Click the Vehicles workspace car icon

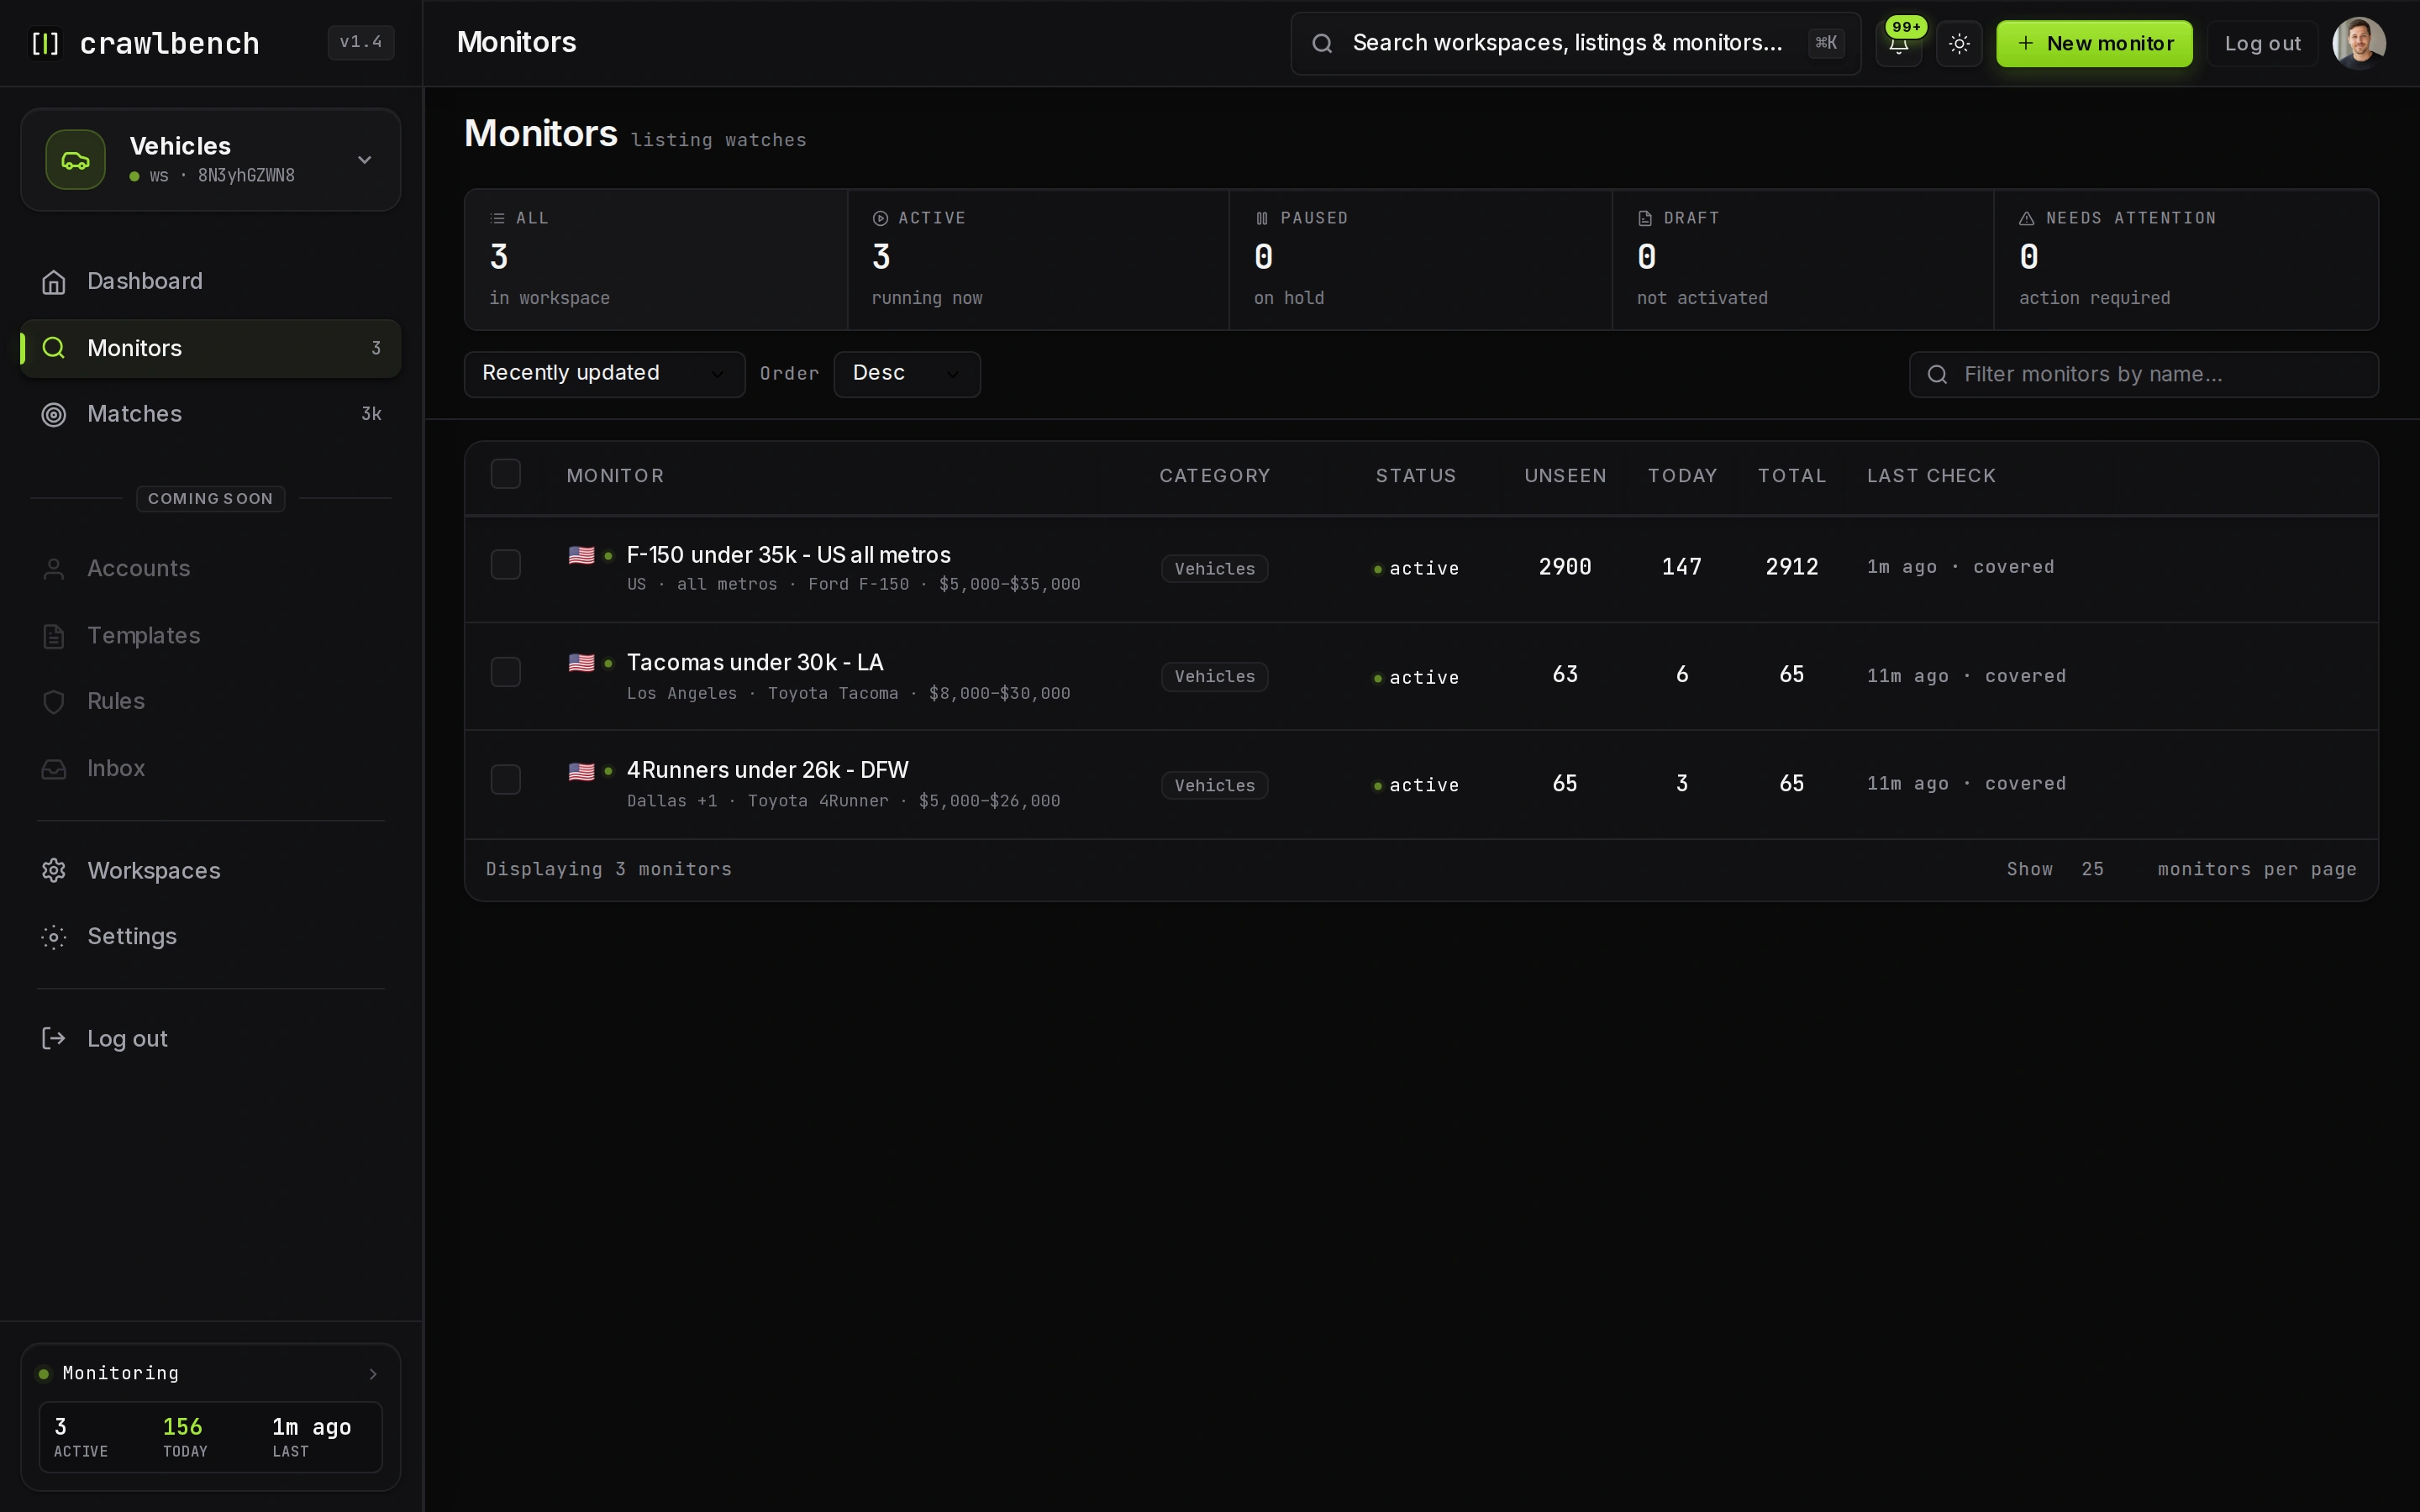point(76,160)
